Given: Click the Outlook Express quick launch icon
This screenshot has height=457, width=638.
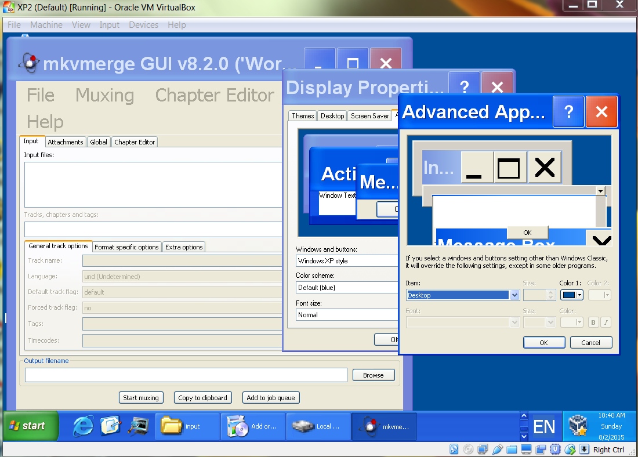Looking at the screenshot, I should (x=110, y=426).
